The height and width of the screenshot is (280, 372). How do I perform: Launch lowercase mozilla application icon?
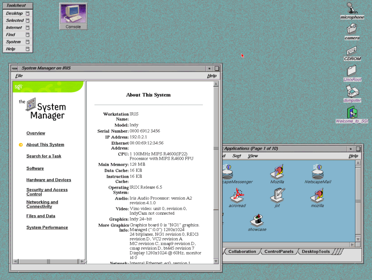click(x=317, y=198)
